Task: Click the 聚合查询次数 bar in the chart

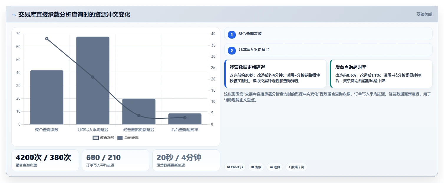Action: pyautogui.click(x=47, y=97)
